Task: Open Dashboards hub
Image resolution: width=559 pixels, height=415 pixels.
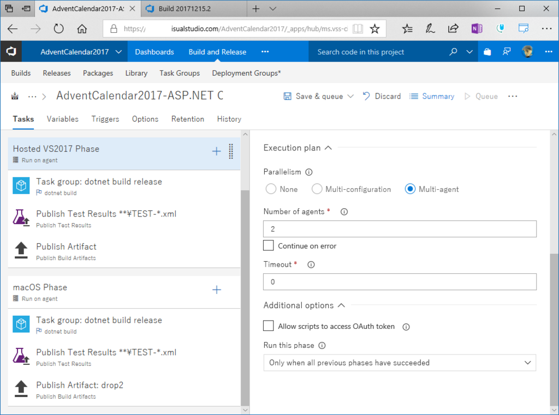Action: pos(154,52)
